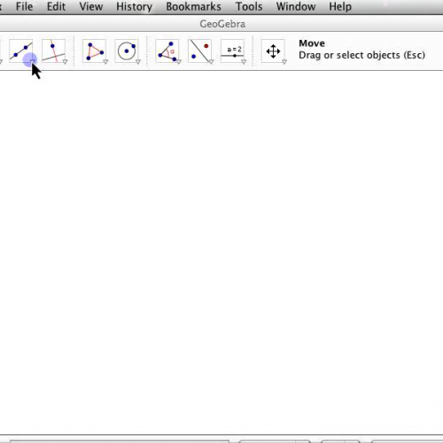Expand the Move Graphics View dropdown arrow
443x443 pixels.
click(x=284, y=62)
